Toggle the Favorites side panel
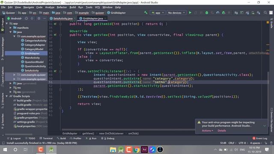The height and width of the screenshot is (154, 274). click(x=3, y=121)
